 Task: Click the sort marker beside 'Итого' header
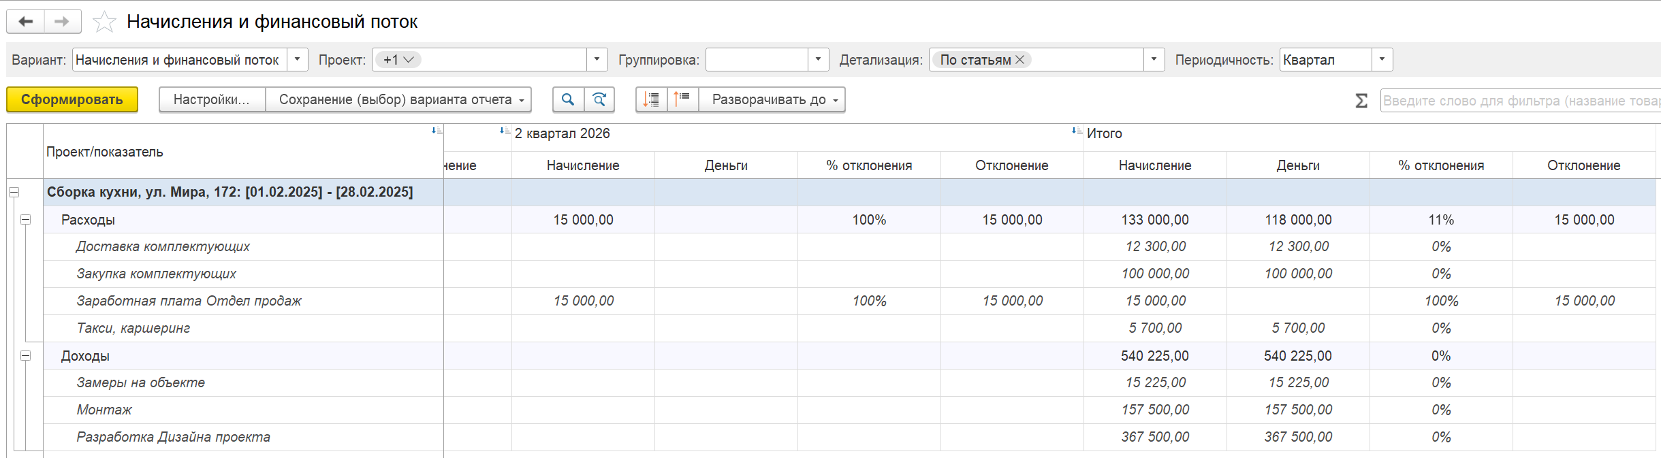(1077, 130)
